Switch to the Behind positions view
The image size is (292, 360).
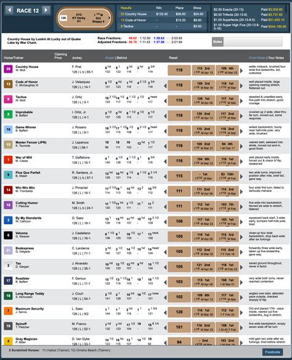click(122, 58)
